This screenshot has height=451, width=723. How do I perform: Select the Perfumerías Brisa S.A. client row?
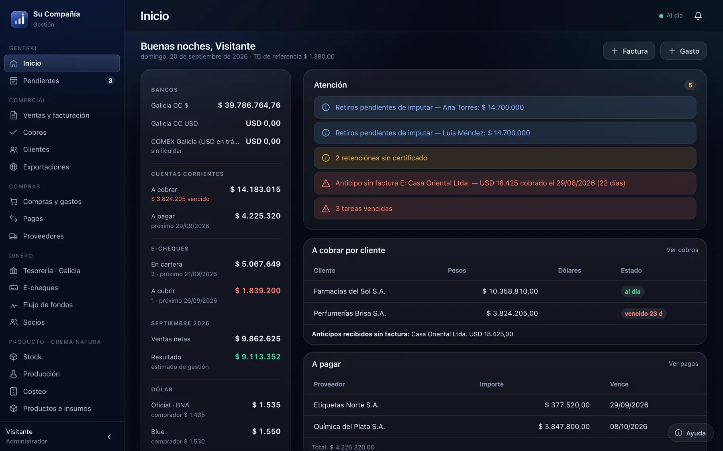tap(505, 313)
